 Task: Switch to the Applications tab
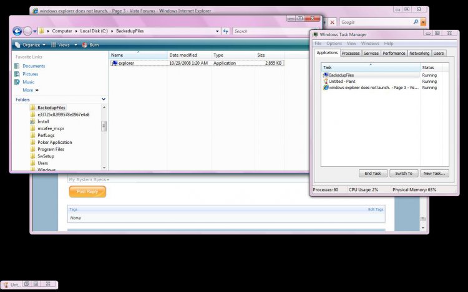(x=327, y=53)
